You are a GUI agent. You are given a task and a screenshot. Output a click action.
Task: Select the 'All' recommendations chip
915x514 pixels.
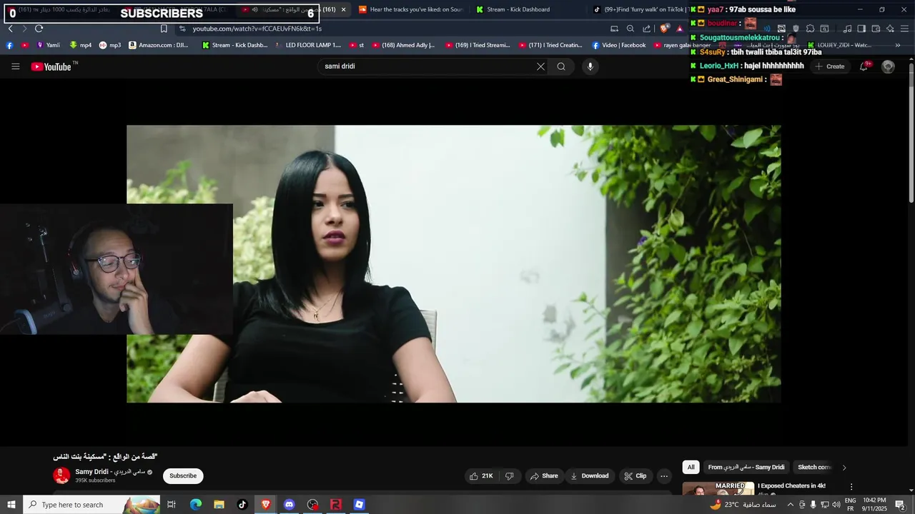pos(691,468)
